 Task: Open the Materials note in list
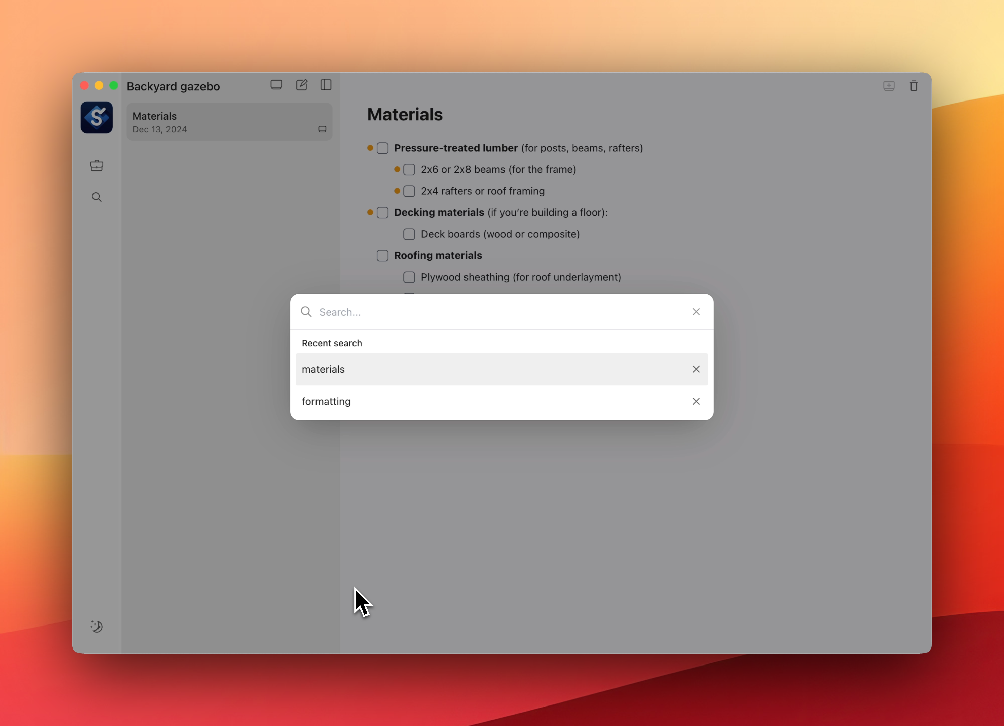pos(229,122)
